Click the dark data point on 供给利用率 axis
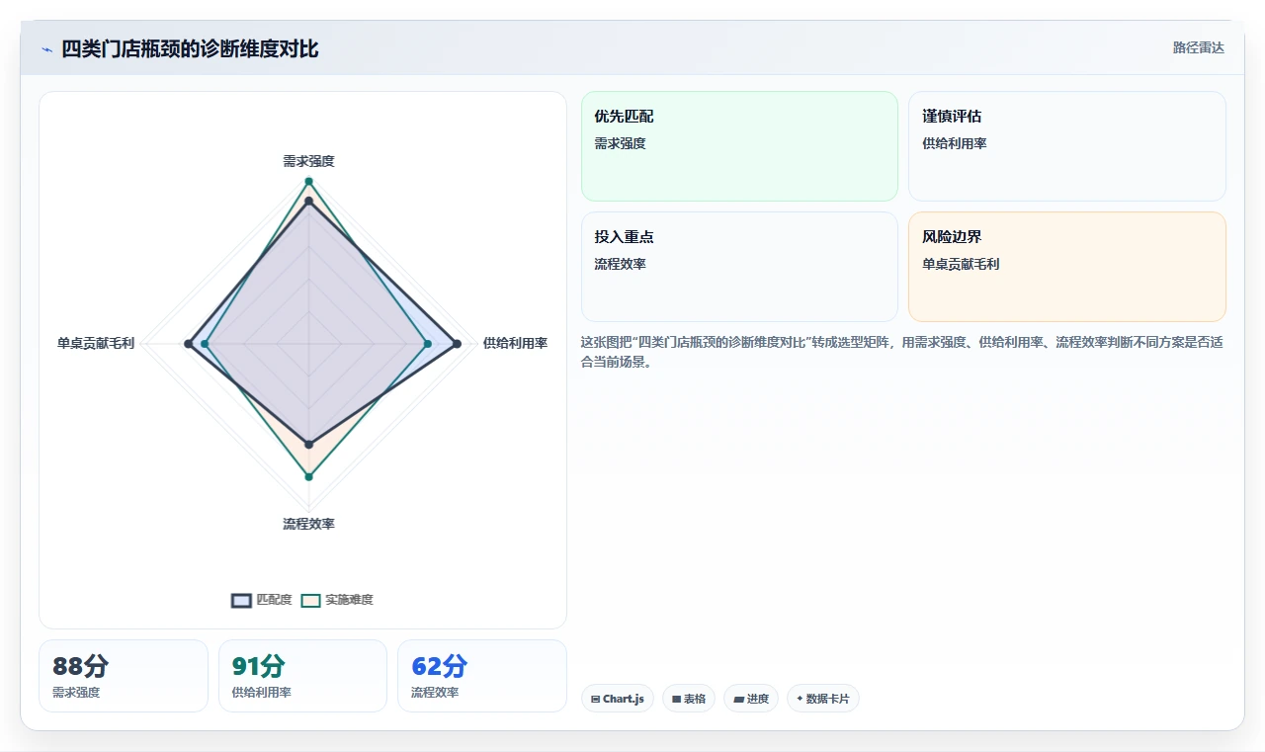 pyautogui.click(x=457, y=344)
